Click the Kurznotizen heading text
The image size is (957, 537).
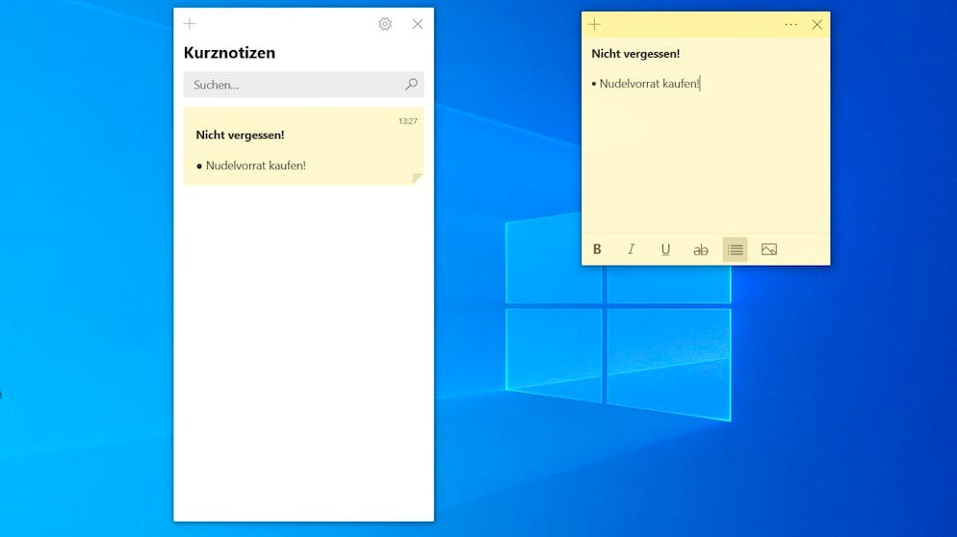pos(229,53)
